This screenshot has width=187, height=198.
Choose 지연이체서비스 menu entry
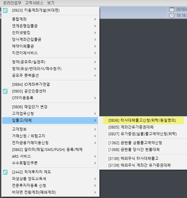click(50, 53)
